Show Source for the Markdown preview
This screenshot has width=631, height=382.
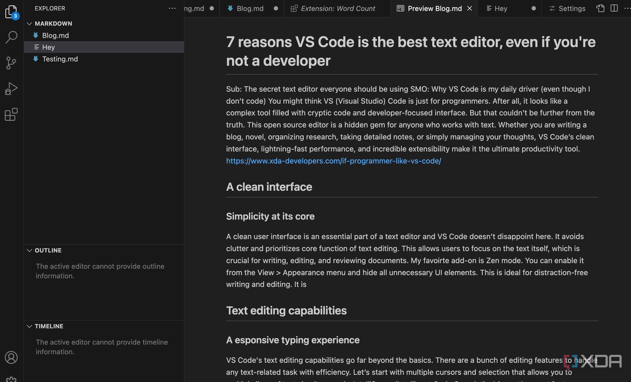(601, 8)
